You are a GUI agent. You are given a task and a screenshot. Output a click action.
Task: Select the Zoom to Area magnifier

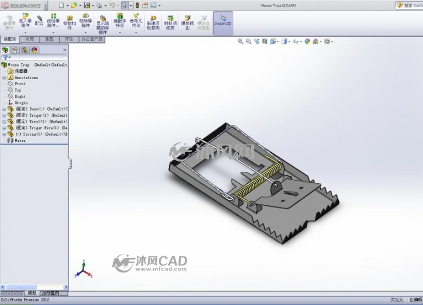coord(249,41)
